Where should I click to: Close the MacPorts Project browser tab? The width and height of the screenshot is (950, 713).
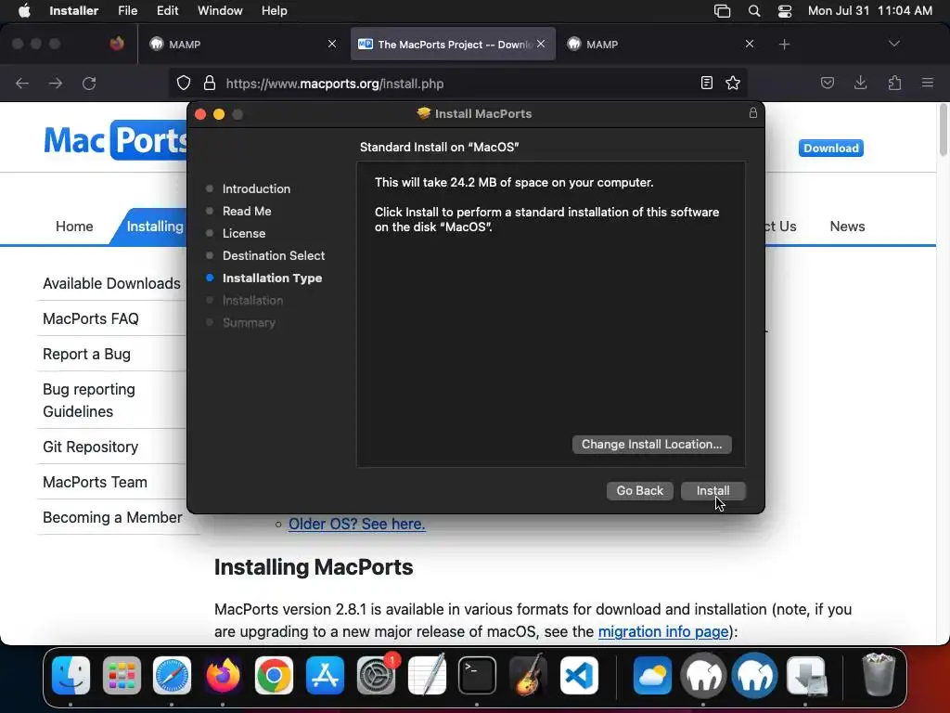click(x=541, y=44)
